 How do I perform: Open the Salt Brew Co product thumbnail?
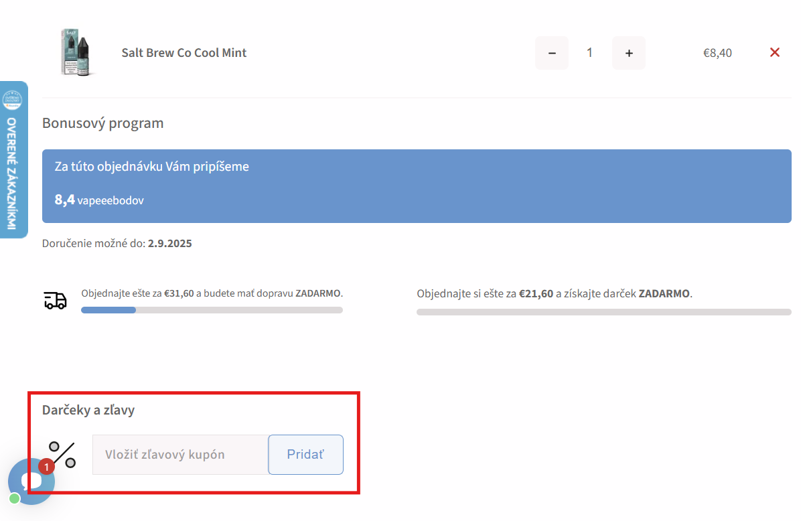click(75, 52)
